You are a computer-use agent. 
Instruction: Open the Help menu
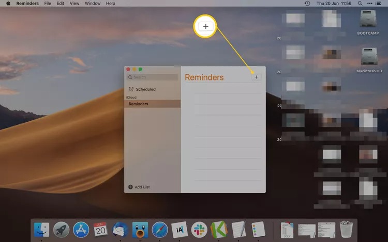(110, 3)
